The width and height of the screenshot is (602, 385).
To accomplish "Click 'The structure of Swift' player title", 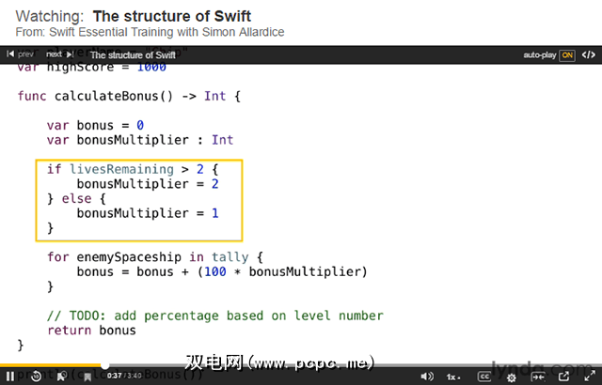I will [133, 55].
